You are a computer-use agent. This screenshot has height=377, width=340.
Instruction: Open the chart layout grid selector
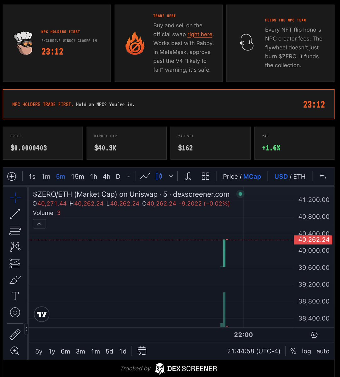pos(205,176)
